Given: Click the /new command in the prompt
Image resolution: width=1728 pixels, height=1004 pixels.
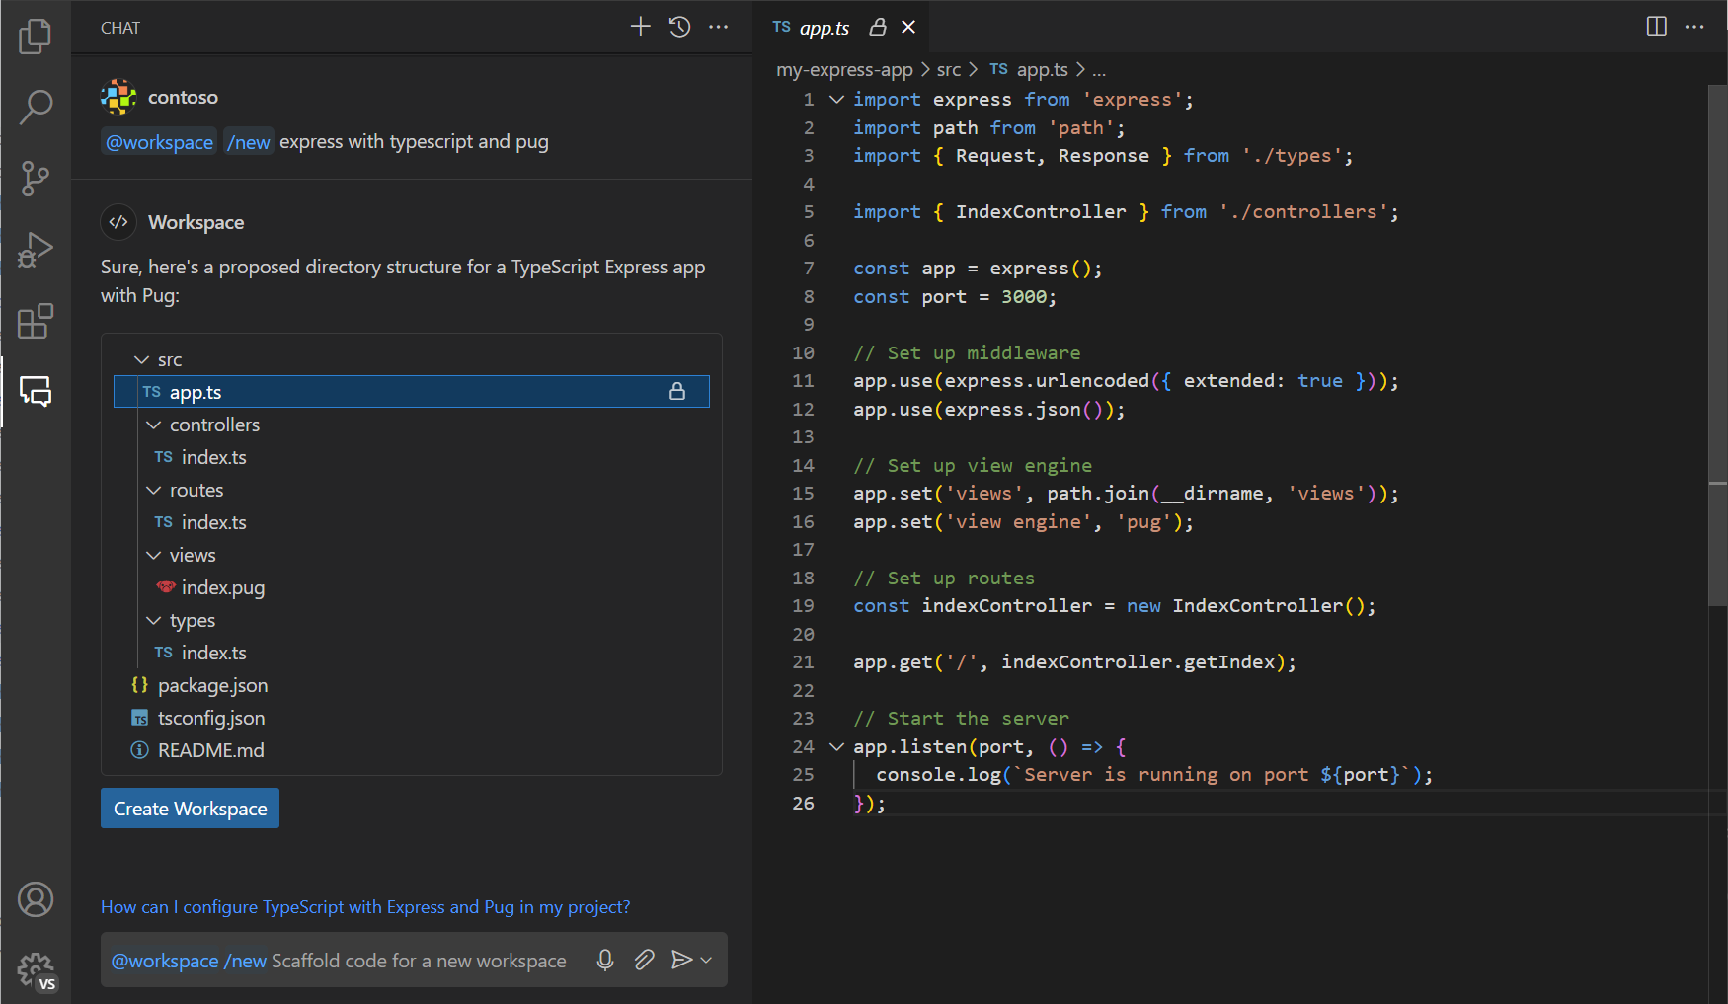Looking at the screenshot, I should pyautogui.click(x=248, y=142).
